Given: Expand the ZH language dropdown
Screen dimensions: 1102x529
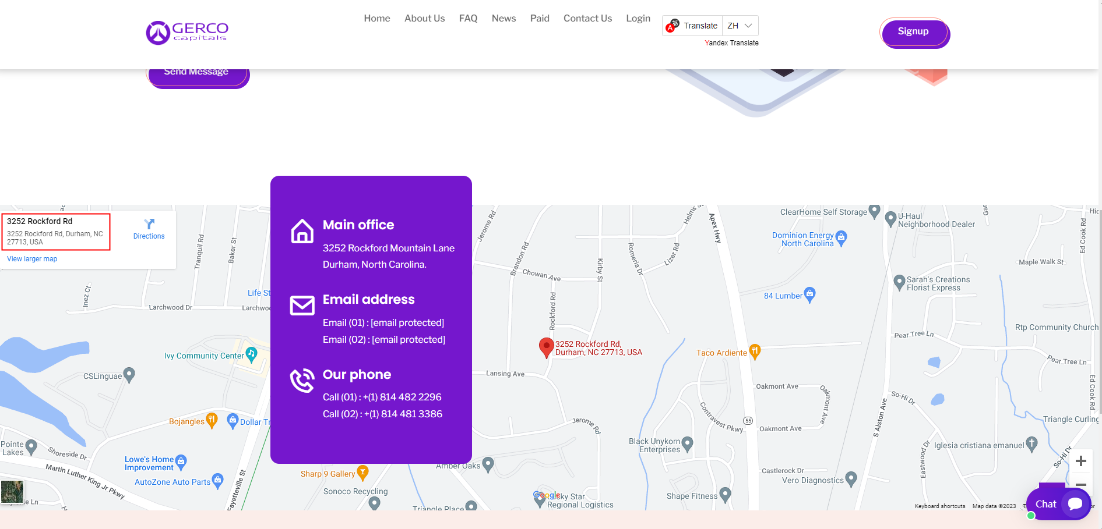Looking at the screenshot, I should point(740,26).
